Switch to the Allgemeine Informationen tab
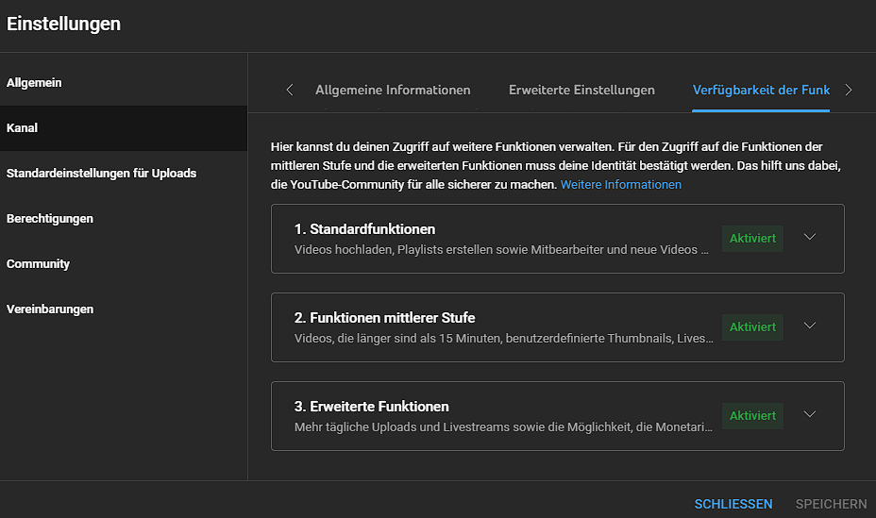The width and height of the screenshot is (876, 518). click(x=393, y=91)
